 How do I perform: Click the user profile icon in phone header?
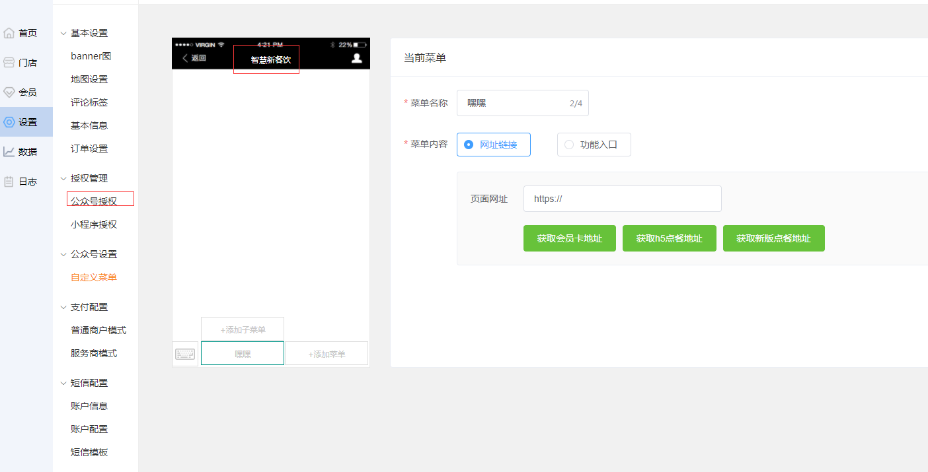tap(357, 58)
